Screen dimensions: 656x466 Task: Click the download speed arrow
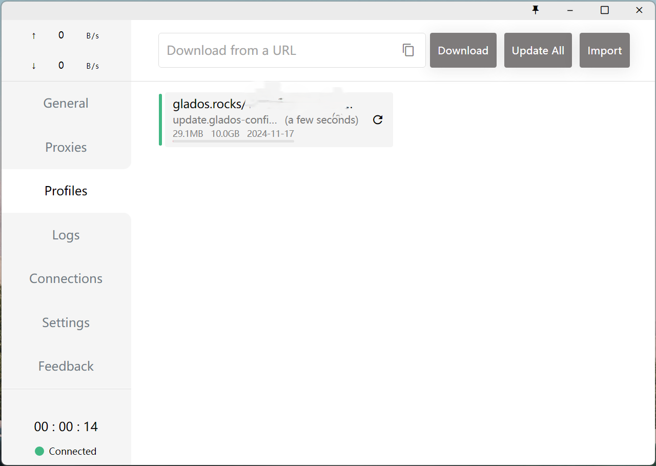coord(34,66)
